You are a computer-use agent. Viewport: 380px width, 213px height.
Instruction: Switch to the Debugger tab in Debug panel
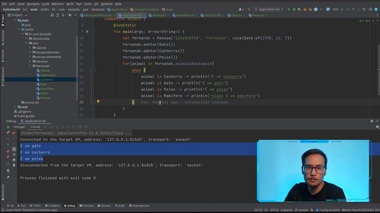tap(20, 127)
